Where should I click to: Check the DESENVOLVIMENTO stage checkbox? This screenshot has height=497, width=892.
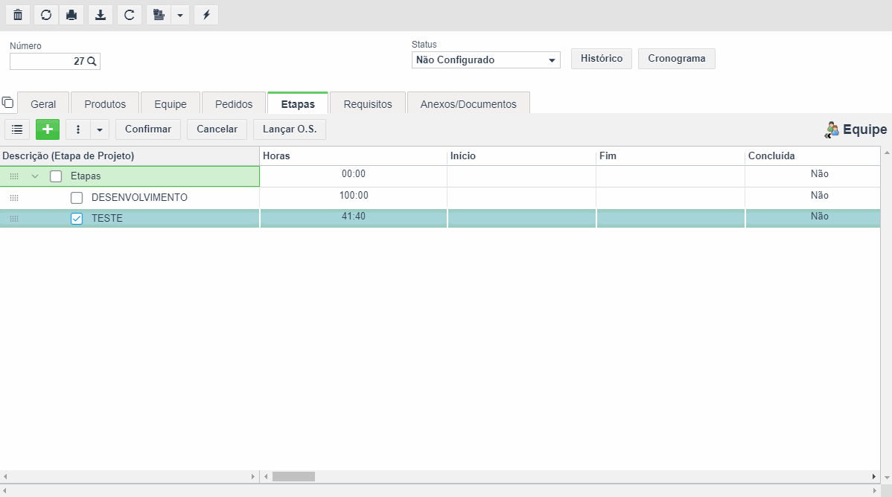pos(77,198)
